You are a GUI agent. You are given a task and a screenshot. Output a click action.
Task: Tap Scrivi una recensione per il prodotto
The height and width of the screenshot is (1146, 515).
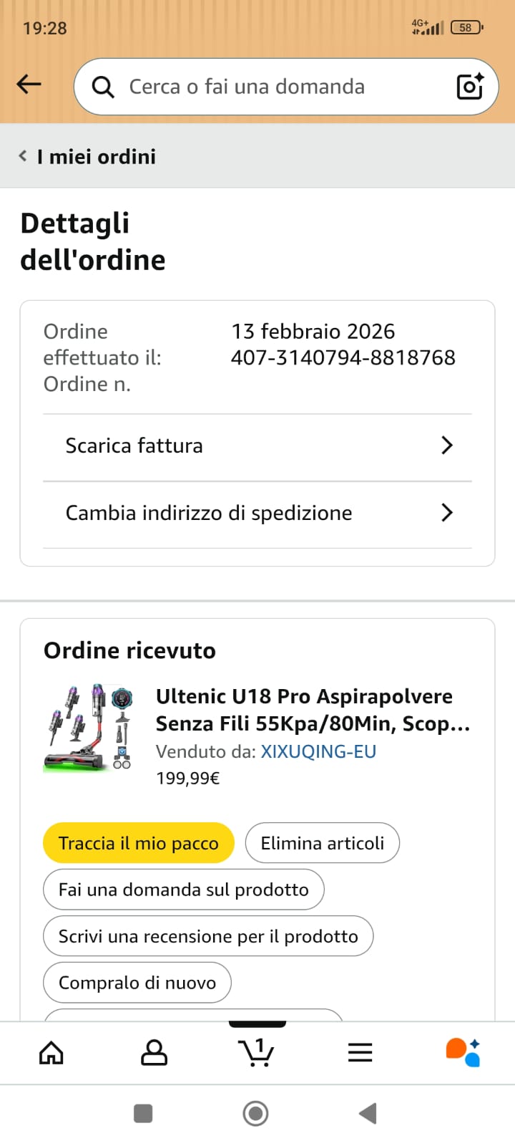(x=208, y=936)
